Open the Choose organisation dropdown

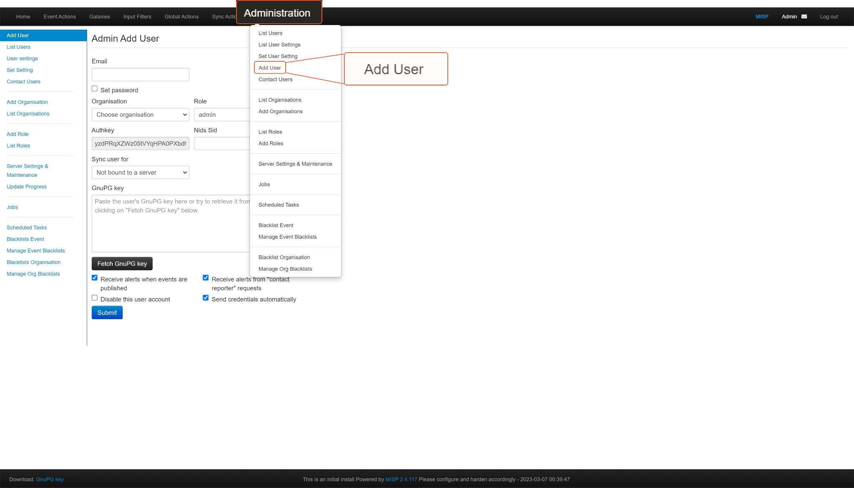tap(140, 115)
